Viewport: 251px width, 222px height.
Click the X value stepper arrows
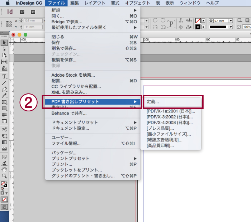[x=21, y=21]
